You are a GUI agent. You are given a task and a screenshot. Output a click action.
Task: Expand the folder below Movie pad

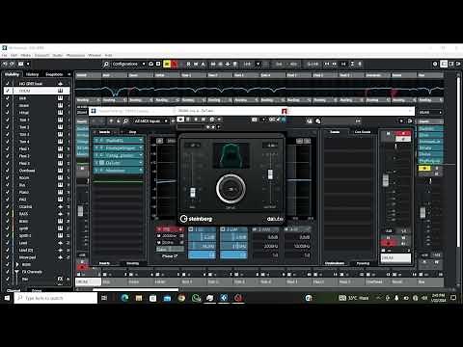pos(17,264)
